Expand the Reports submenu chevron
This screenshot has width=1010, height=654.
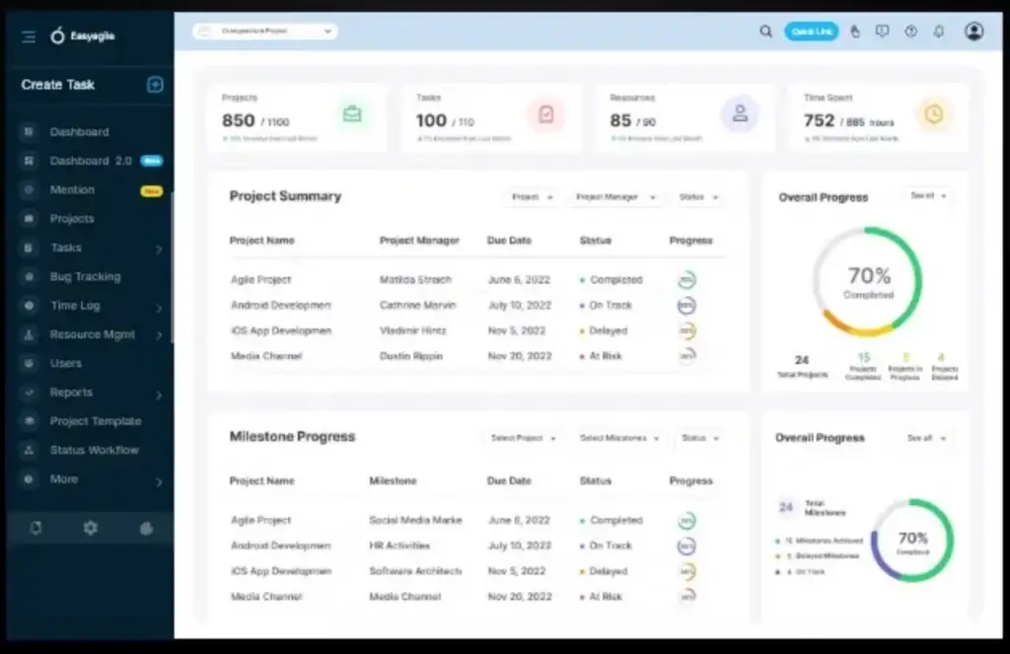[x=159, y=395]
